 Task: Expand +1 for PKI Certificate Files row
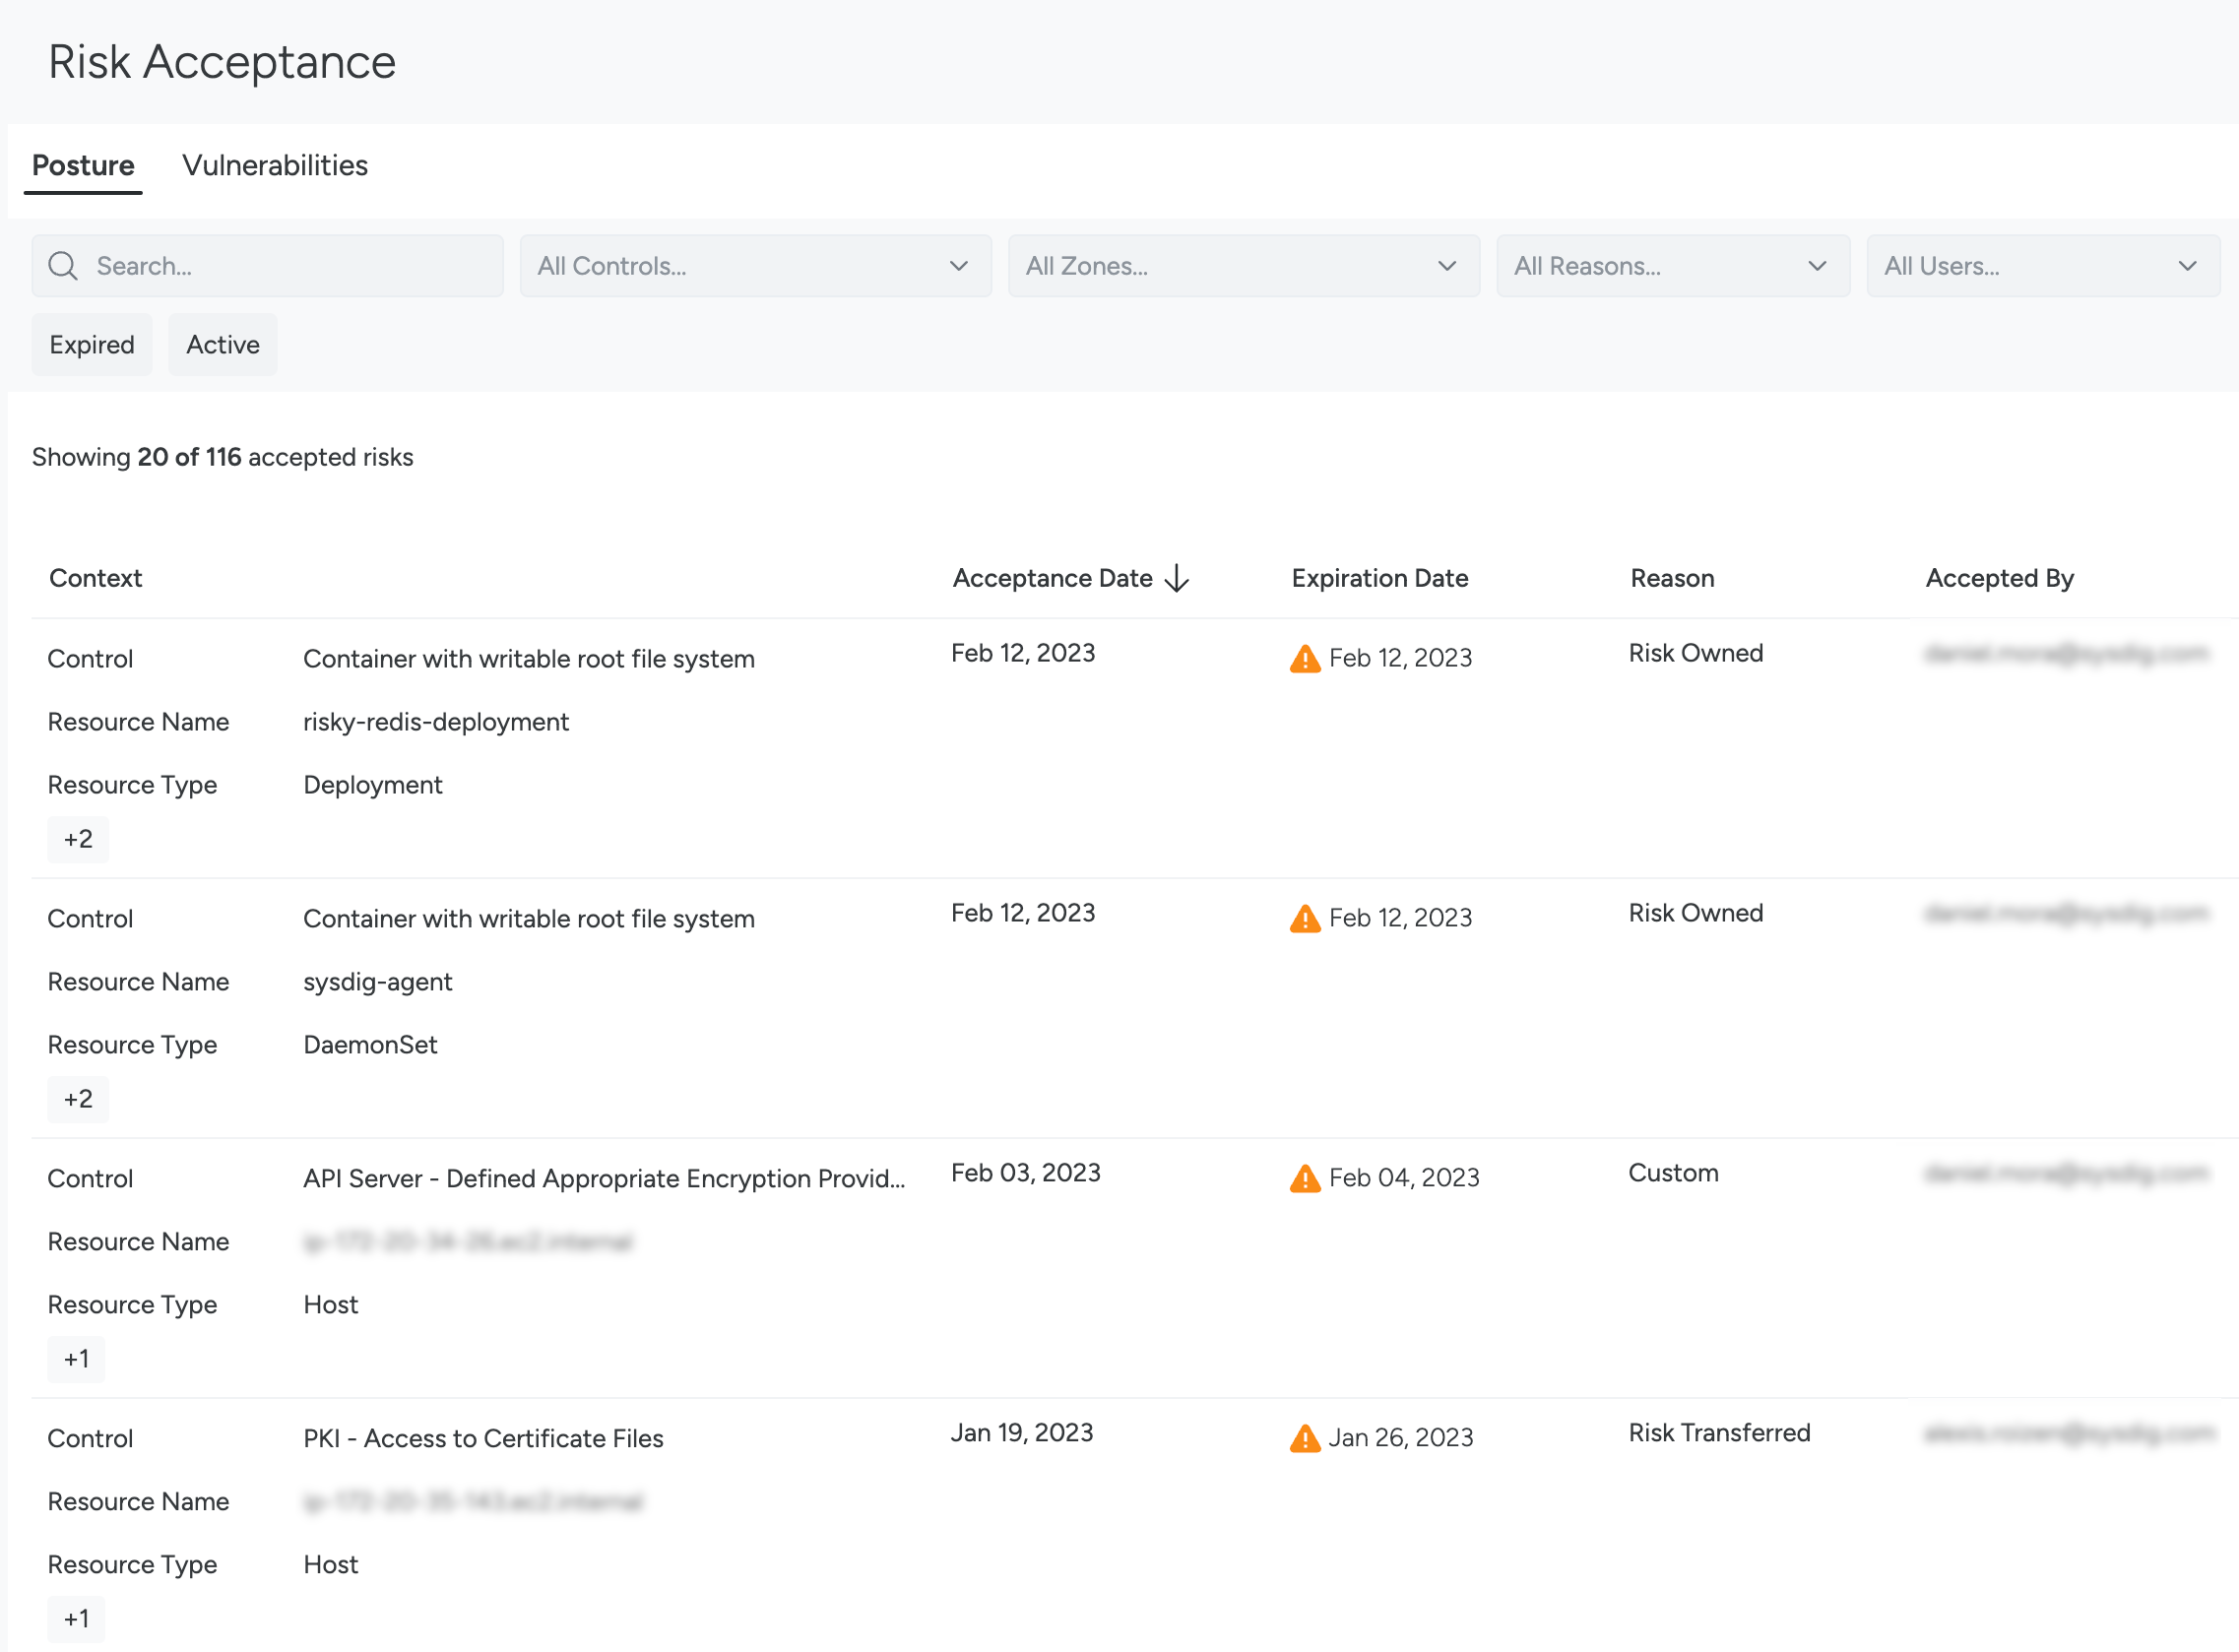pyautogui.click(x=76, y=1619)
